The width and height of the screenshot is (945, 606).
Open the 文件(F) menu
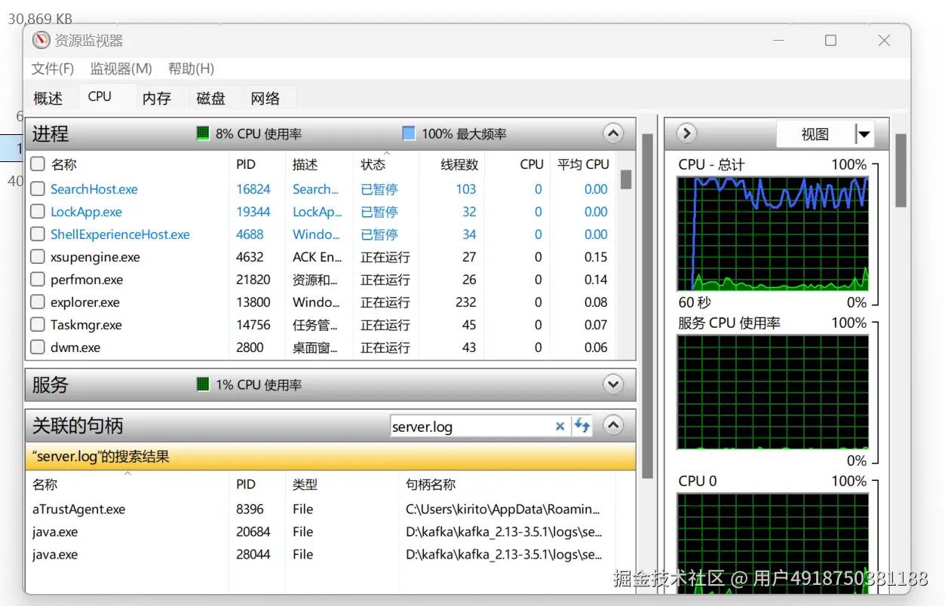(53, 69)
